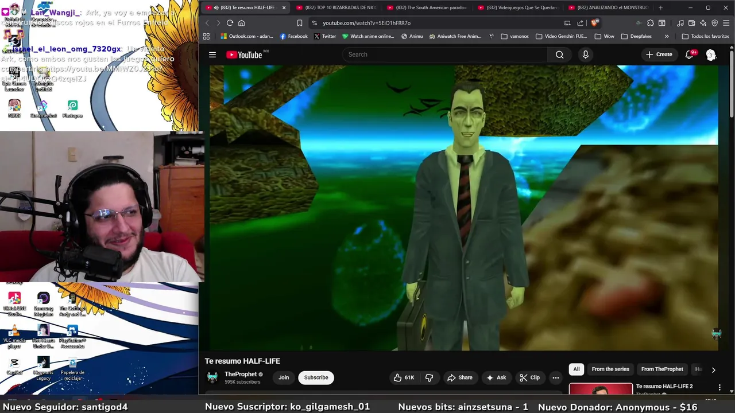The width and height of the screenshot is (735, 413).
Task: Switch to ANALIZANDO el MONSTRUO tab
Action: [x=608, y=7]
